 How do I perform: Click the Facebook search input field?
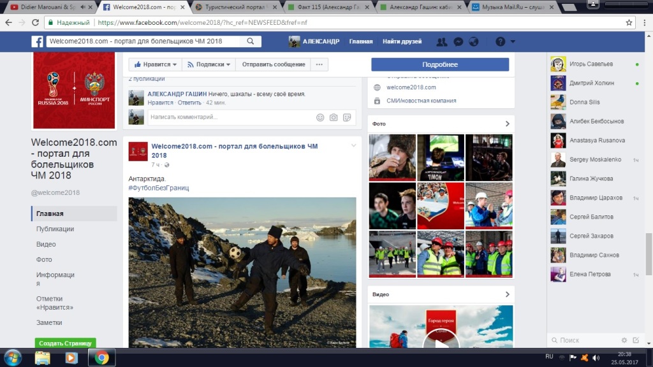(x=144, y=41)
